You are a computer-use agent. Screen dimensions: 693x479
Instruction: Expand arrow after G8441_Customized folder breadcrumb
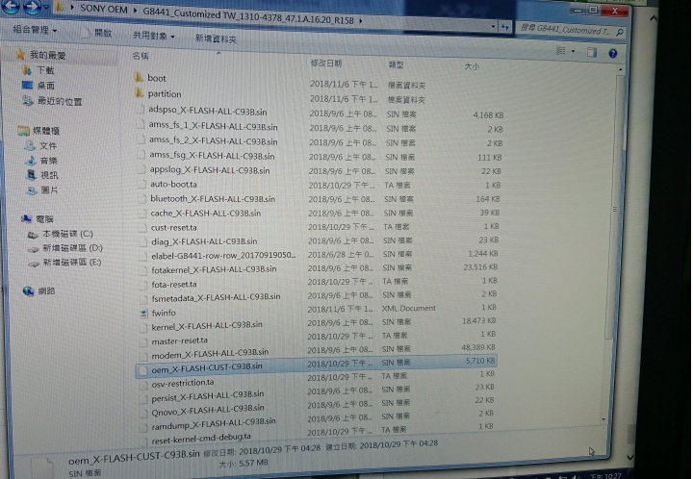click(x=361, y=20)
